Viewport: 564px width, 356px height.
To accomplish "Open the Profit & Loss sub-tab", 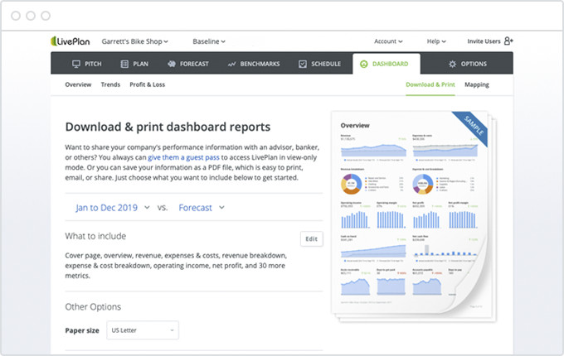I will point(147,84).
